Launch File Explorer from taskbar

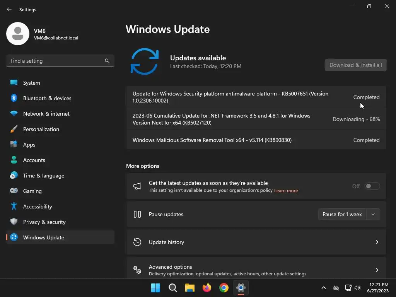(189, 288)
